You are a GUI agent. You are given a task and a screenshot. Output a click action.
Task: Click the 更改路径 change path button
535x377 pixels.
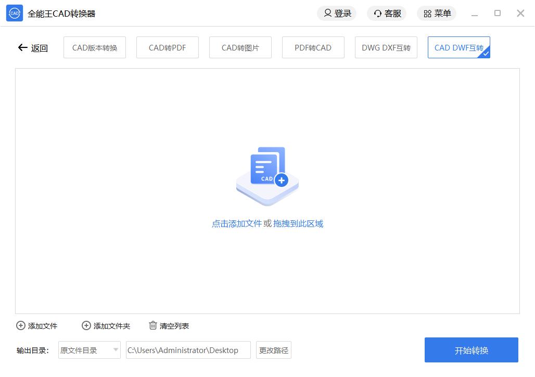pyautogui.click(x=274, y=350)
